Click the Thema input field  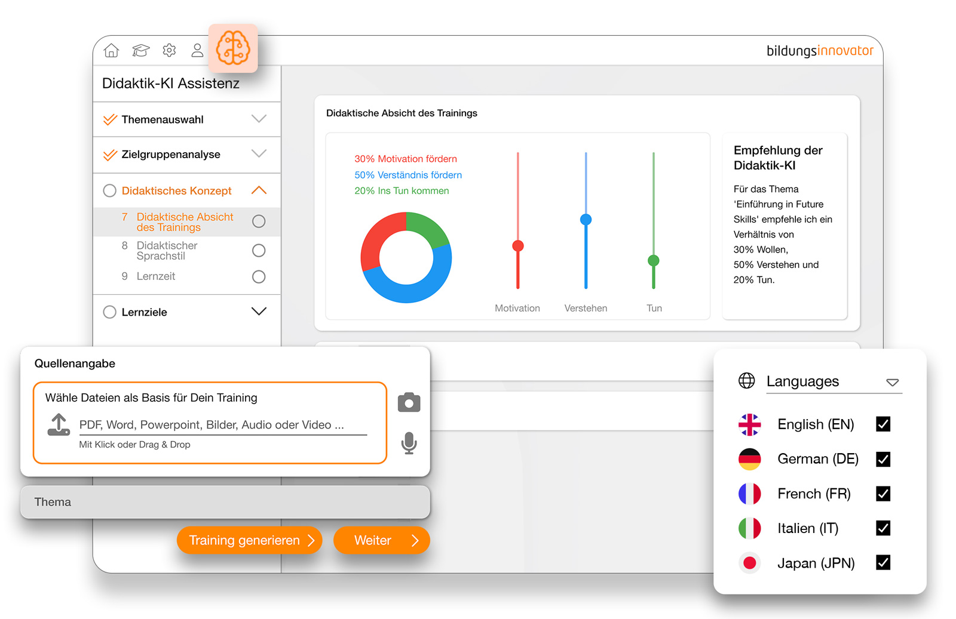coord(225,502)
